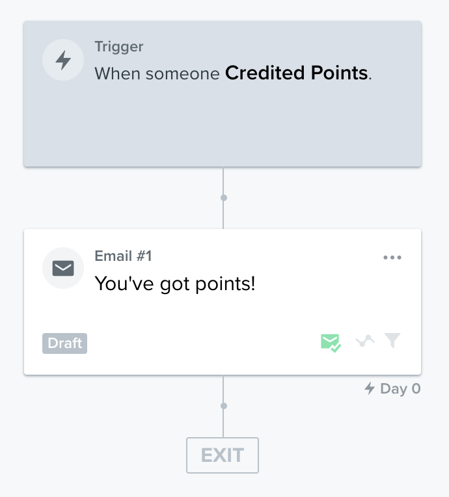Click the "Email #1" label
This screenshot has height=497, width=449.
tap(124, 256)
